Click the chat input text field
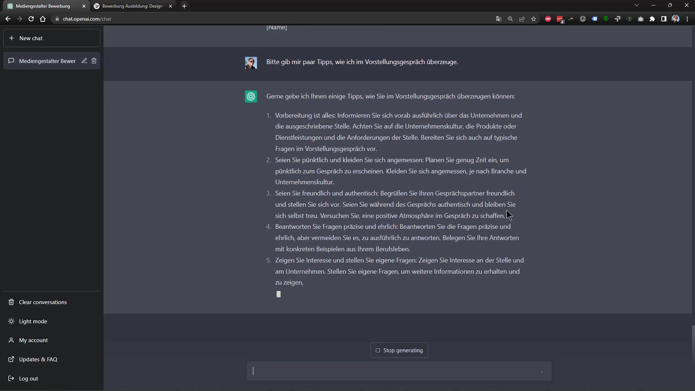 coord(399,372)
